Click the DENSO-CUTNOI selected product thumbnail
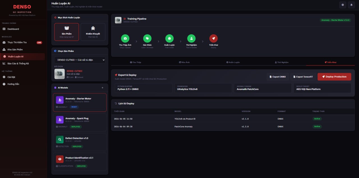Screen dimensions: 359x178 point(59,74)
